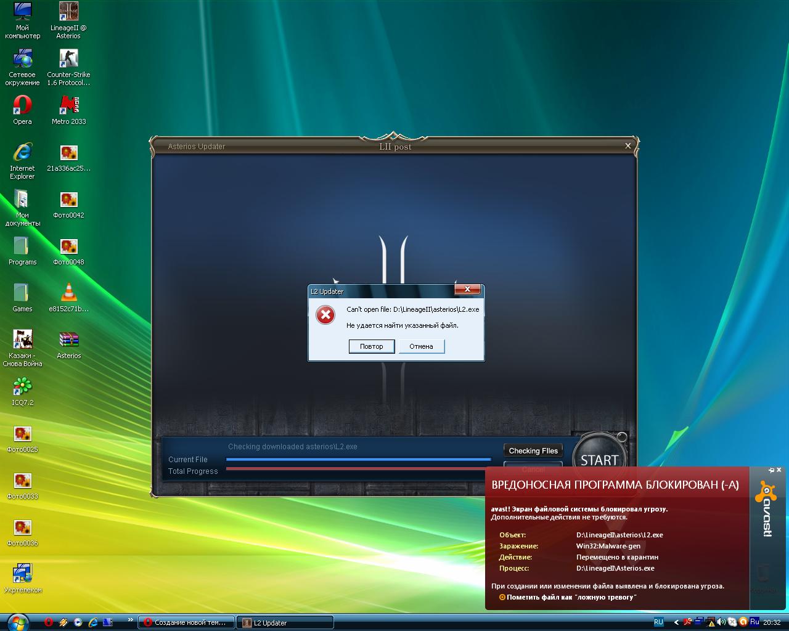Close the L2 Updater error dialog
Image resolution: width=789 pixels, height=631 pixels.
[x=467, y=289]
